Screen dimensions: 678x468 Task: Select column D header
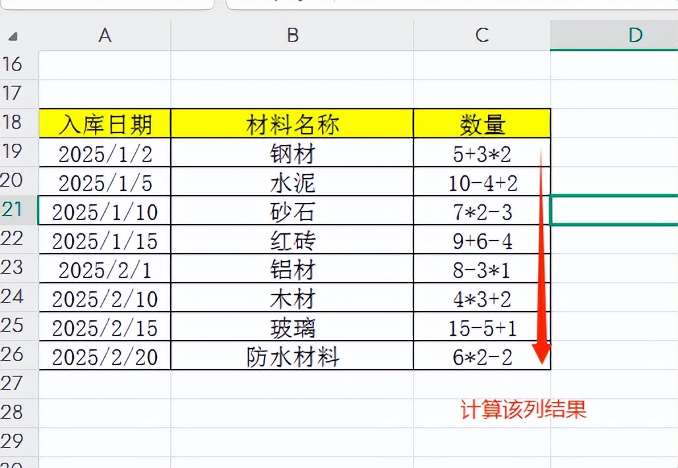pyautogui.click(x=614, y=36)
